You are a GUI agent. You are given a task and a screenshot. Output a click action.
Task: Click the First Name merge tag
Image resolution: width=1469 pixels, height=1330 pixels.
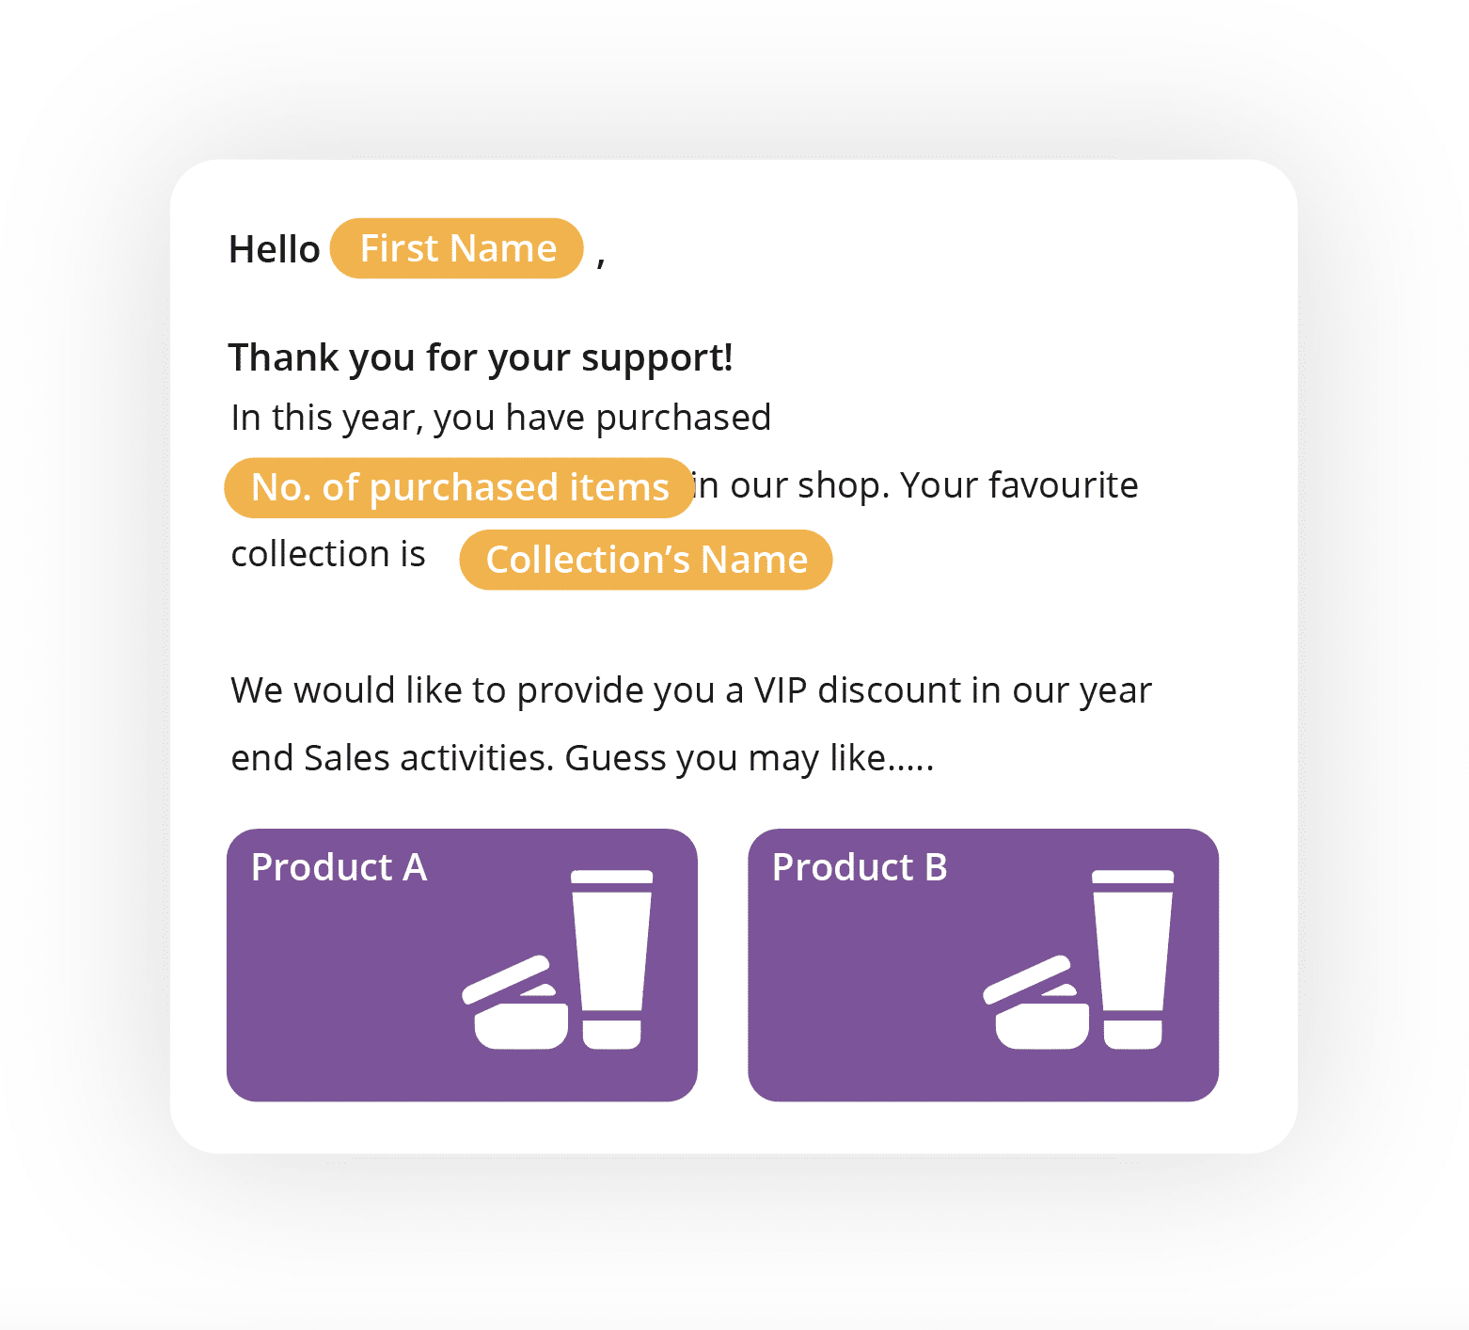457,248
